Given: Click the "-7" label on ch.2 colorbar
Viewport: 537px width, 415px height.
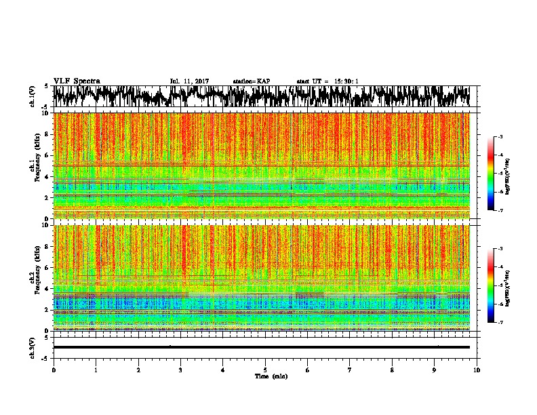Looking at the screenshot, I should 500,322.
